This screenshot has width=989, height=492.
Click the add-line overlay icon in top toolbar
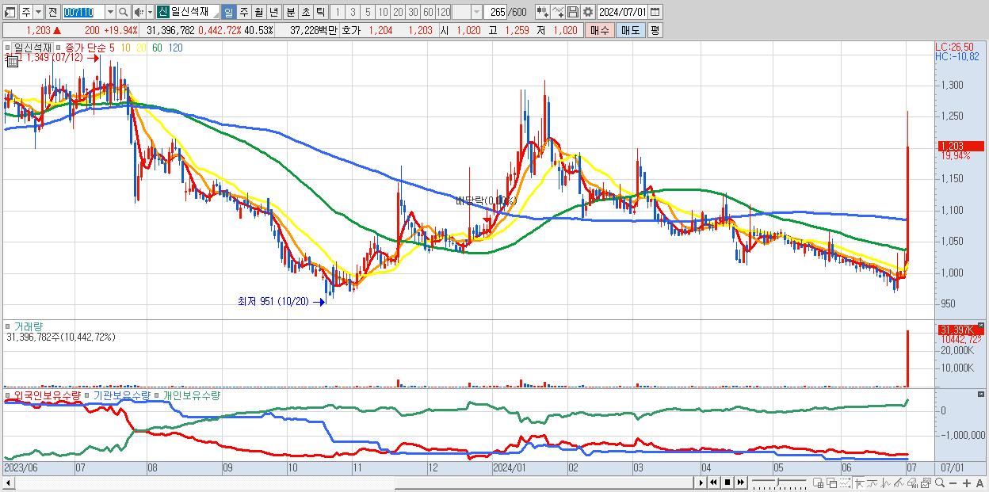tap(558, 12)
